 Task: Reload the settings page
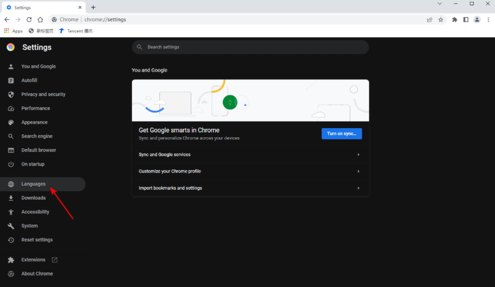point(29,19)
